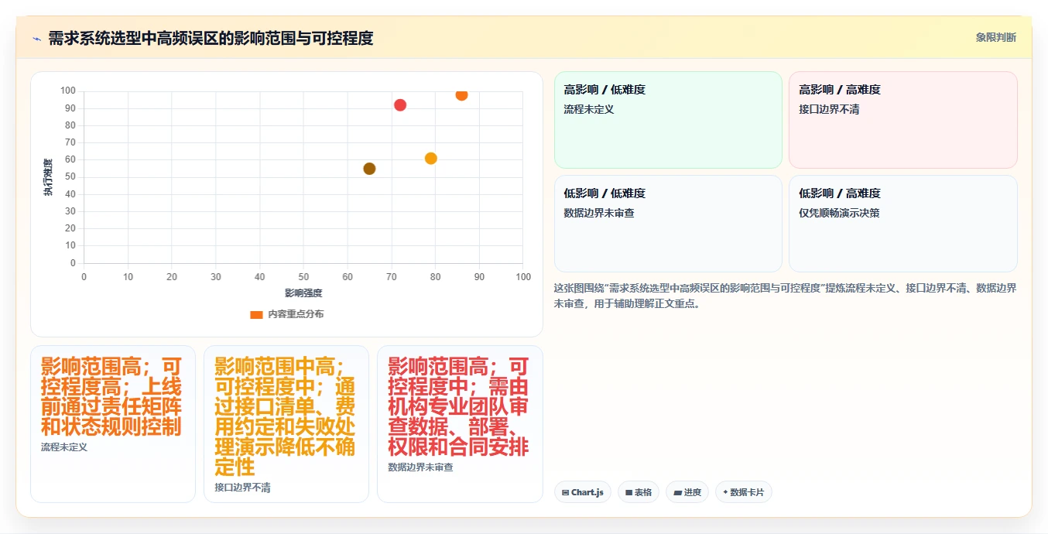Click the Chart.js tag icon
Image resolution: width=1048 pixels, height=534 pixels.
tap(566, 492)
